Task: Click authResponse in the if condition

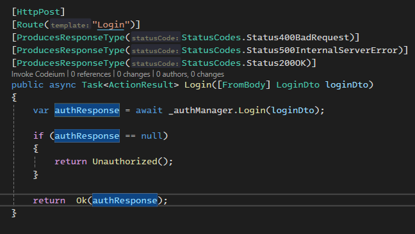Action: 87,136
